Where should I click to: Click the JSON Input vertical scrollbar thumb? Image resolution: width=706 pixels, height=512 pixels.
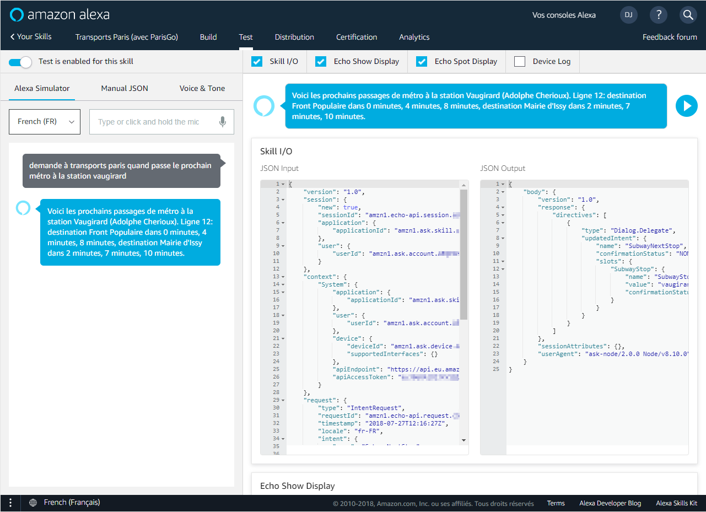pos(464,255)
